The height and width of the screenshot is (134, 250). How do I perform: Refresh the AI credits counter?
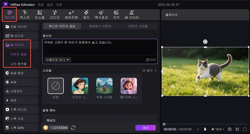point(73,128)
